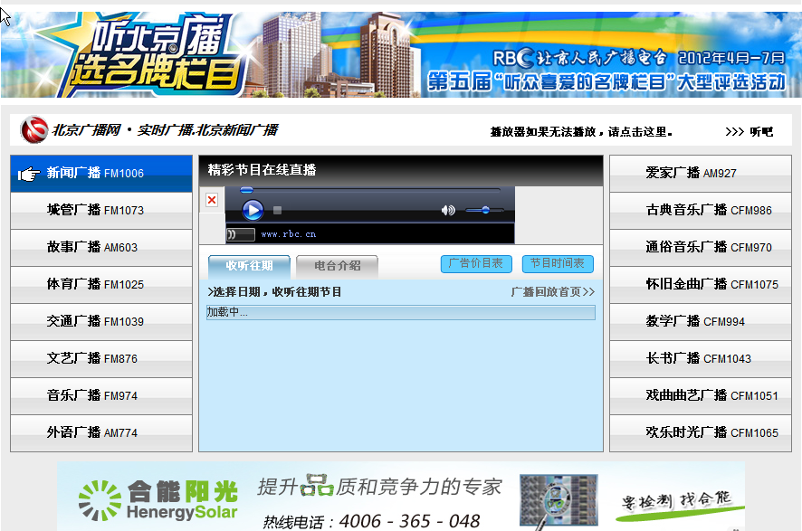The height and width of the screenshot is (531, 802).
Task: Click the stop button in the player
Action: [x=278, y=211]
